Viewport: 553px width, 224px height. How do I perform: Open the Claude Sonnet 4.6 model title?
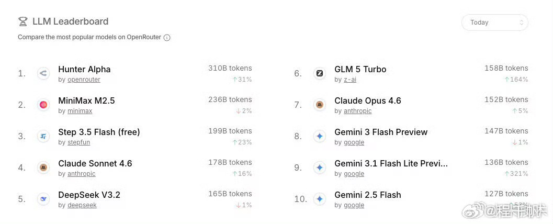[95, 163]
